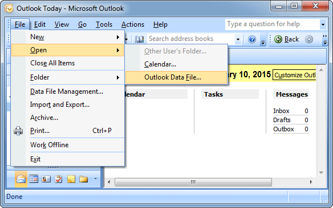This screenshot has width=333, height=208.
Task: Select Work Offline
Action: pyautogui.click(x=67, y=145)
